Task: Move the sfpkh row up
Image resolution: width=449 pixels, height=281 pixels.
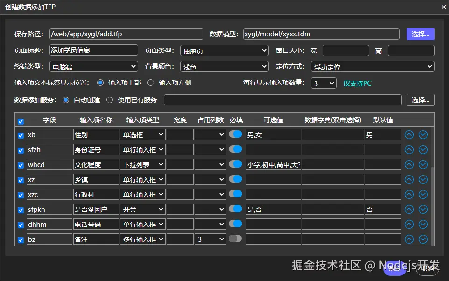Action: click(409, 210)
